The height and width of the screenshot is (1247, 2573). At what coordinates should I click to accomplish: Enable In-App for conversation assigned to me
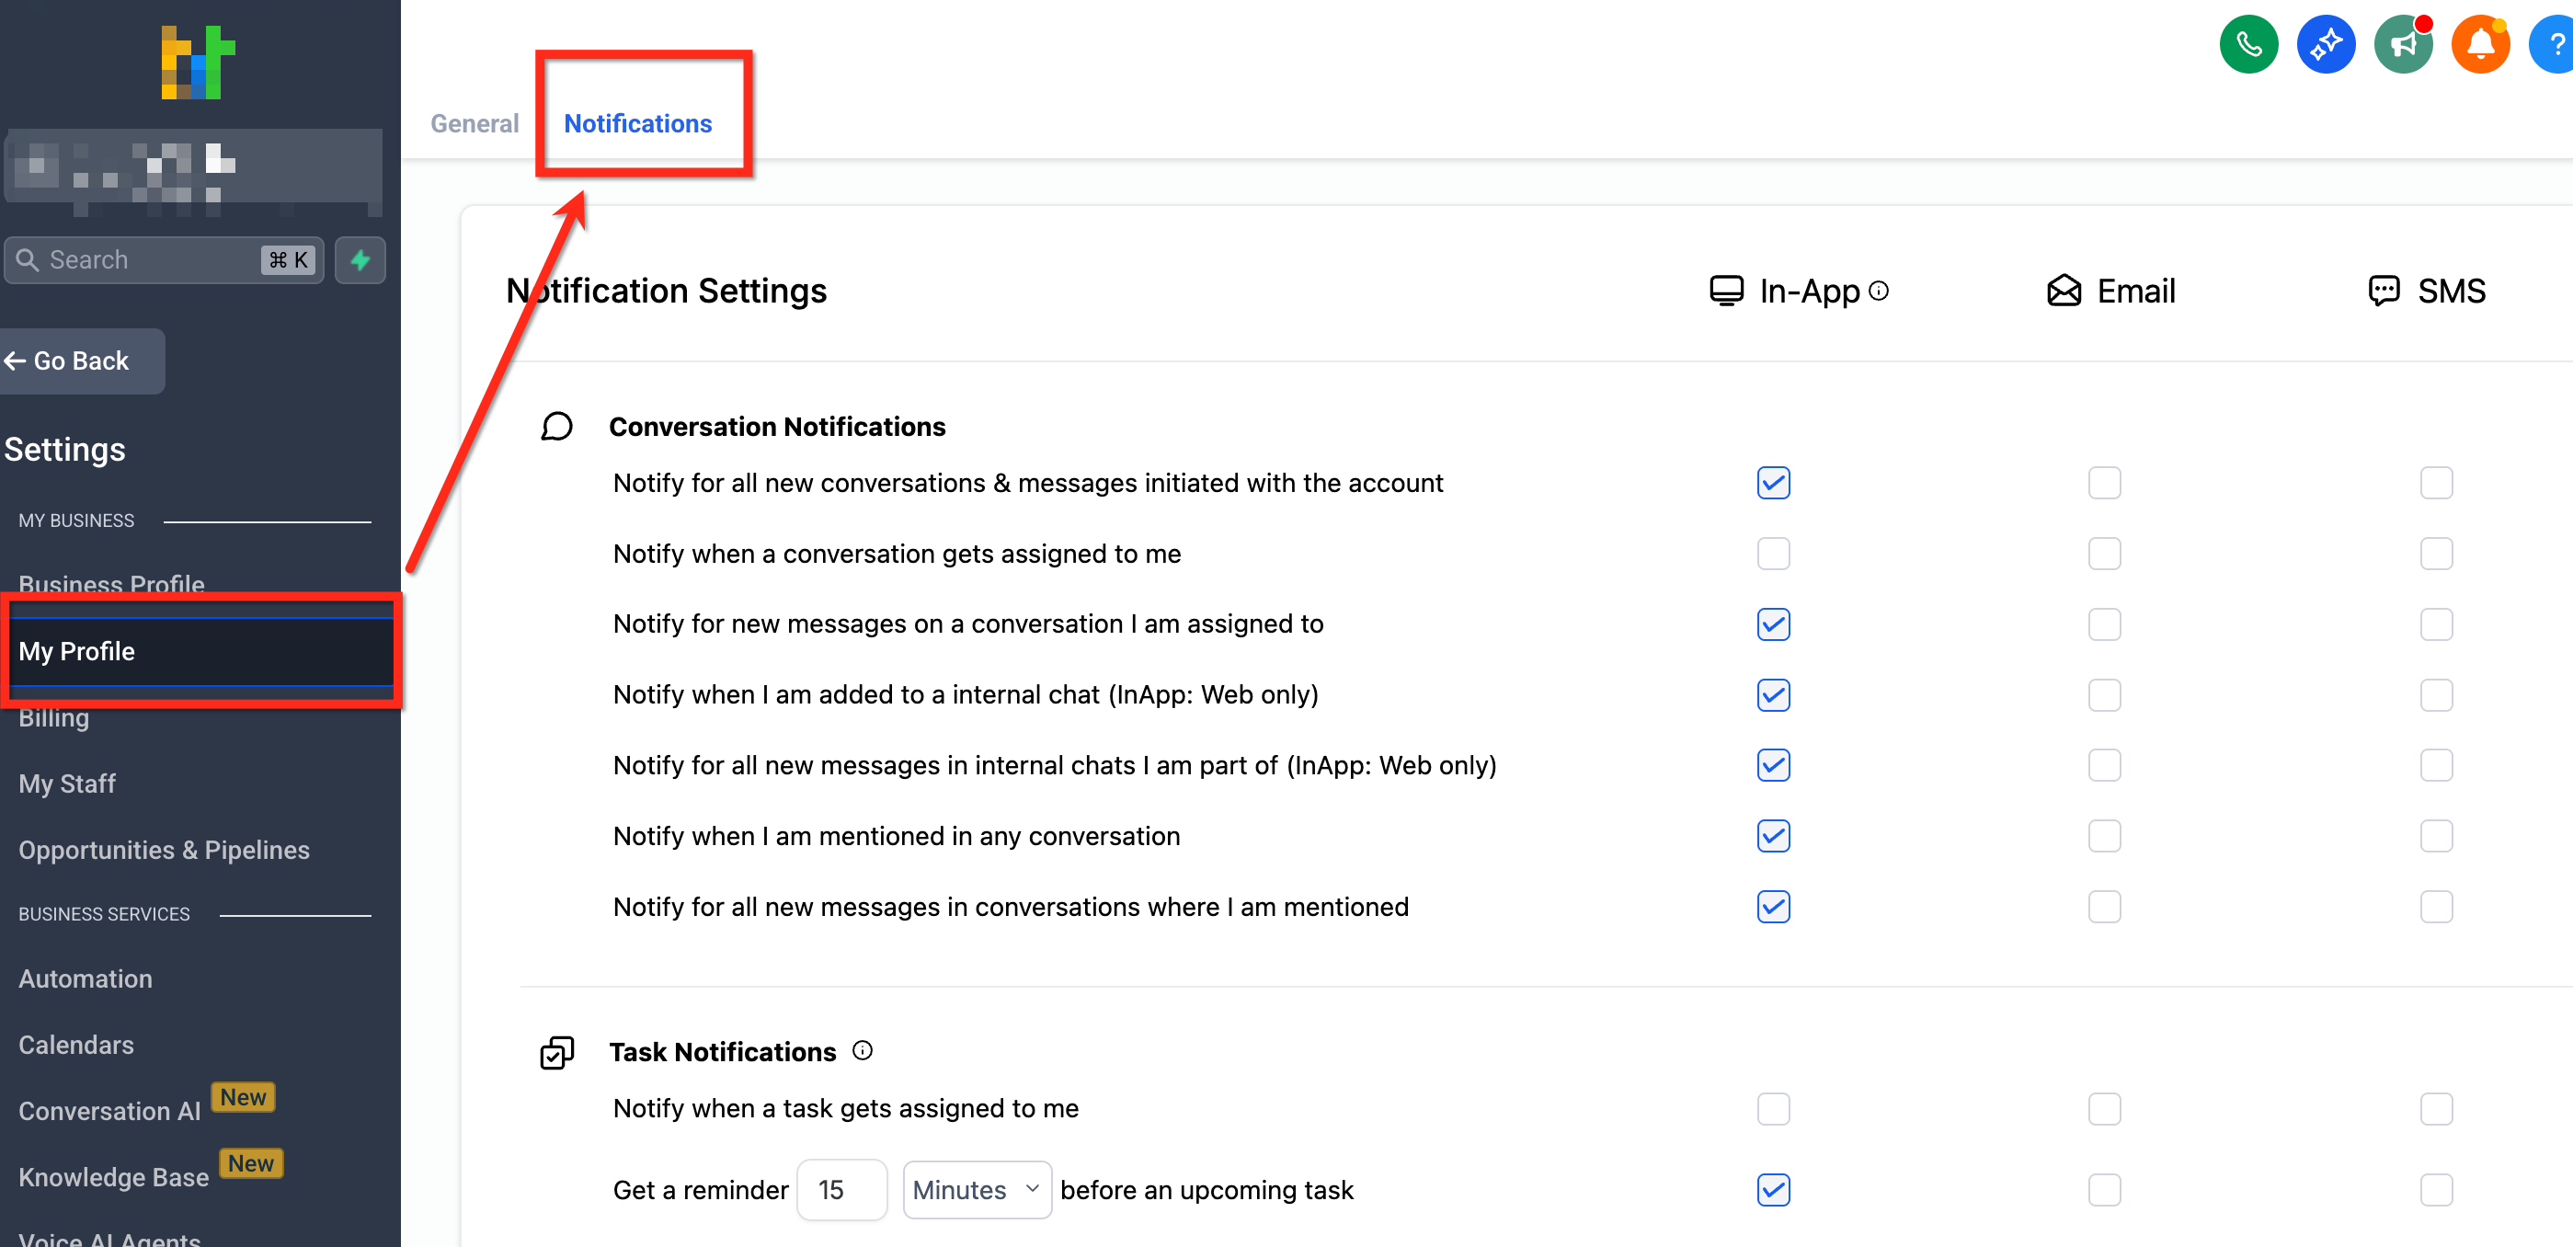[x=1773, y=554]
